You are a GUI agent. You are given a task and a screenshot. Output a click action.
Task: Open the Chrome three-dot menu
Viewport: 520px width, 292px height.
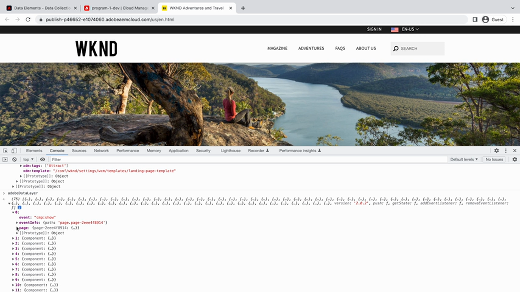point(513,19)
